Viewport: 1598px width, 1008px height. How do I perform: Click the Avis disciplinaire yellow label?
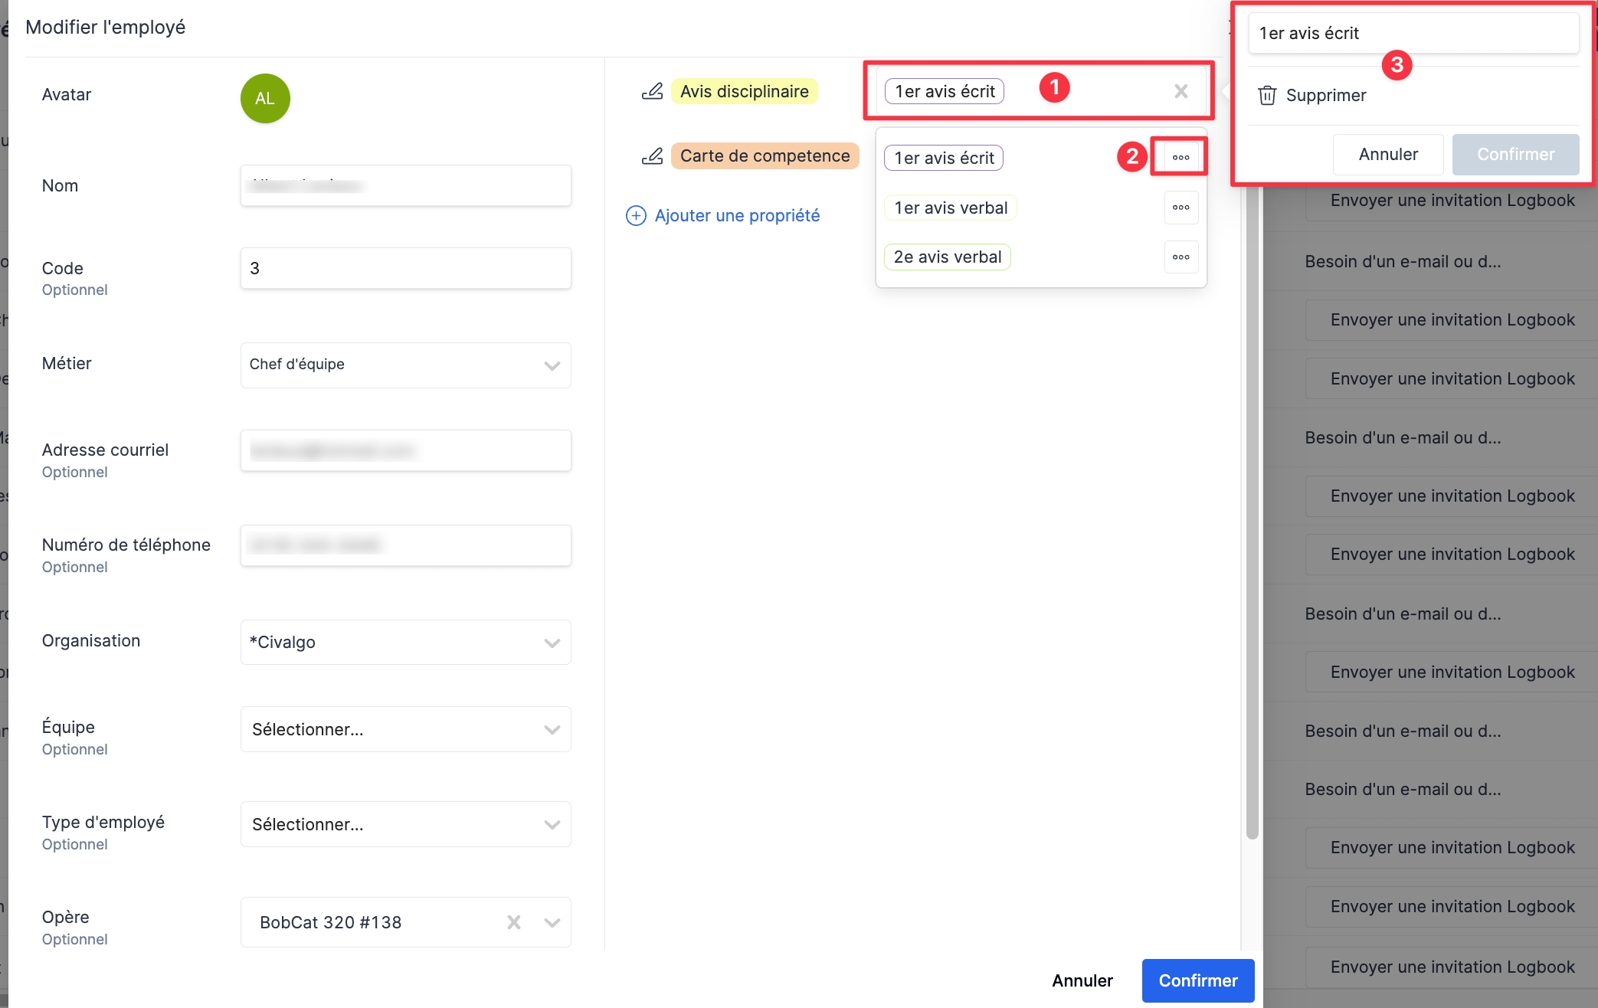pyautogui.click(x=744, y=91)
